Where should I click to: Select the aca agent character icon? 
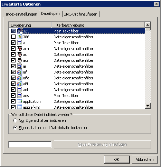pos(20,49)
